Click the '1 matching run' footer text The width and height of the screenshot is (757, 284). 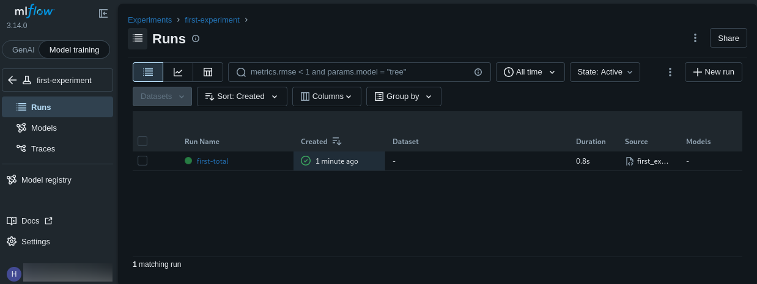(x=157, y=264)
